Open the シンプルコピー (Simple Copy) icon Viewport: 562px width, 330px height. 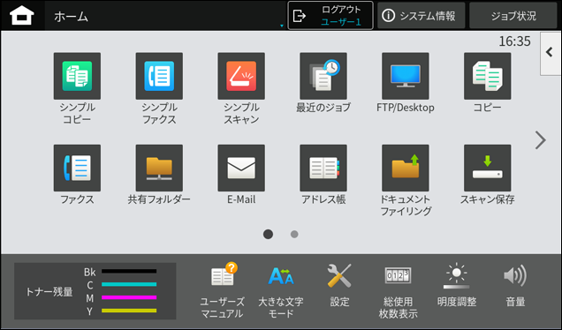pyautogui.click(x=77, y=76)
